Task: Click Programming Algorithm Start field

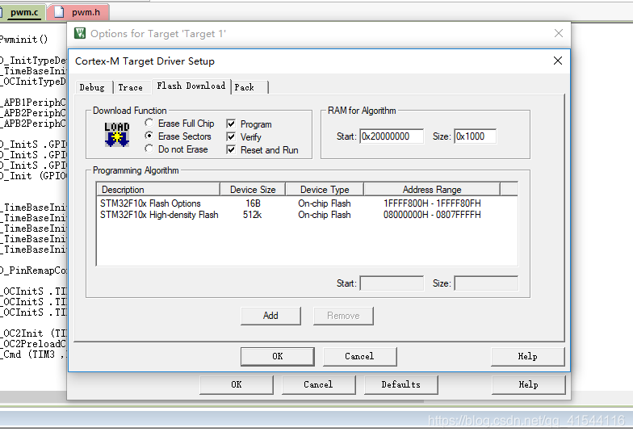Action: pos(392,283)
